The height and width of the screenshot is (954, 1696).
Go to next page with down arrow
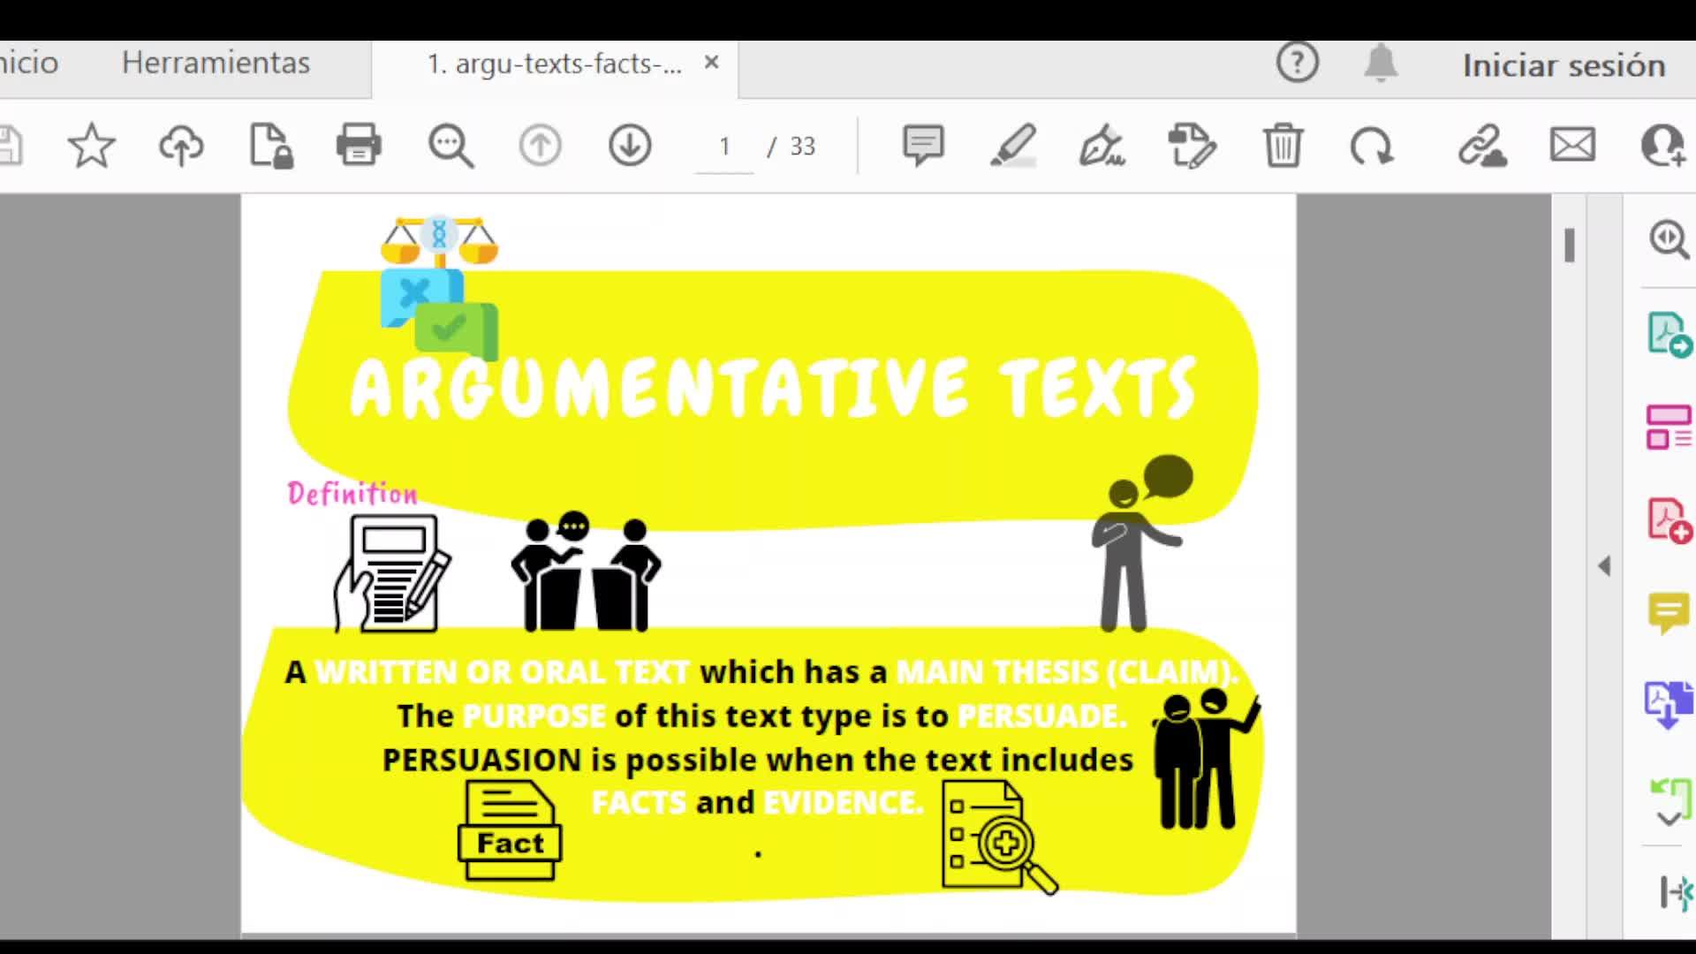click(x=630, y=146)
